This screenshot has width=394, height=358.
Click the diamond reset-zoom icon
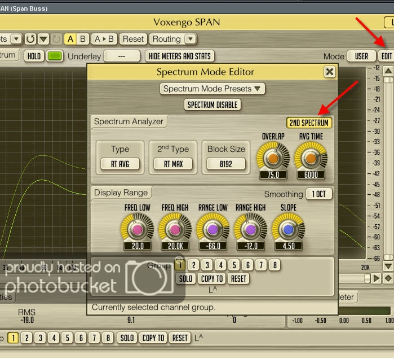388,278
